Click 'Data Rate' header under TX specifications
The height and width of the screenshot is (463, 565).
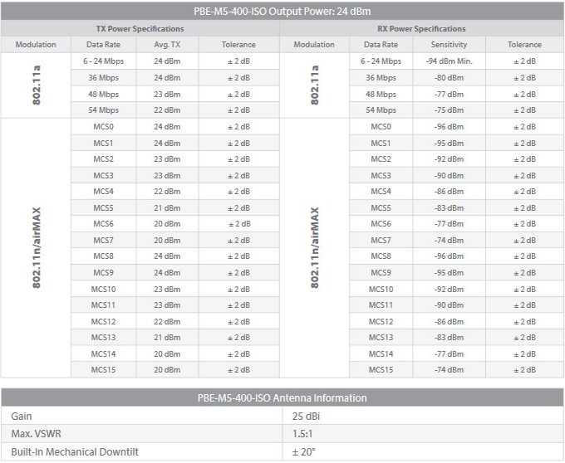pos(103,45)
